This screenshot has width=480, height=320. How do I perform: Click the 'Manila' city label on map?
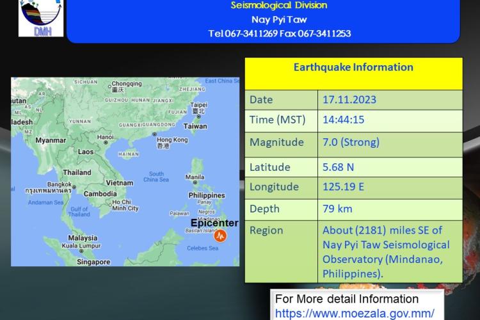pos(195,177)
